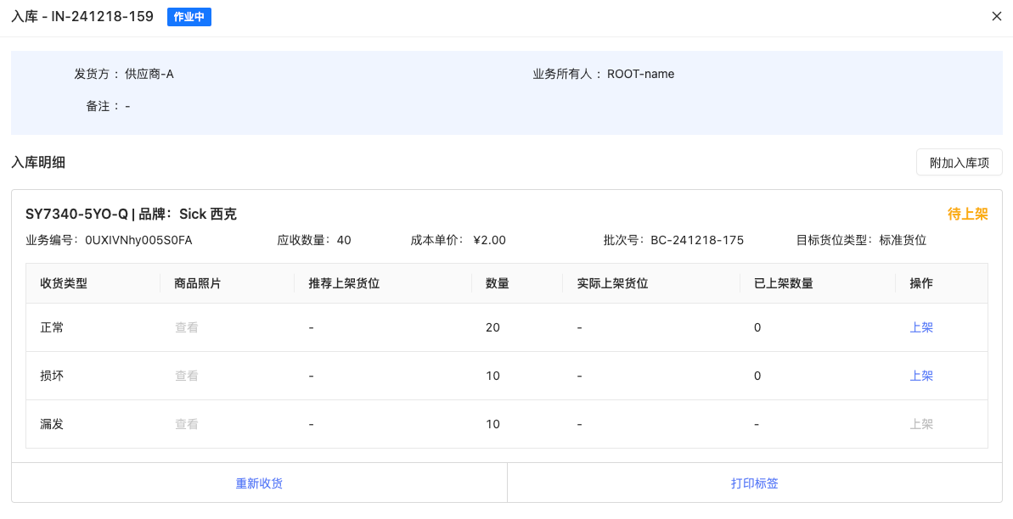The image size is (1013, 519).
Task: Click business code 0UXIVNhy005S0FA
Action: (138, 240)
